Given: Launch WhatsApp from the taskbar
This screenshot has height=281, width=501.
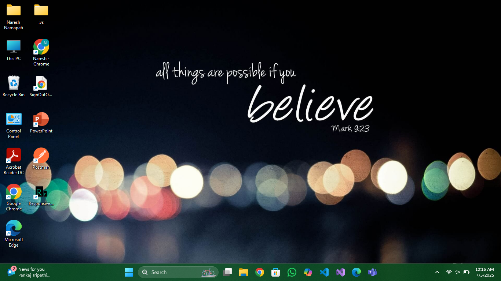Looking at the screenshot, I should pyautogui.click(x=292, y=272).
